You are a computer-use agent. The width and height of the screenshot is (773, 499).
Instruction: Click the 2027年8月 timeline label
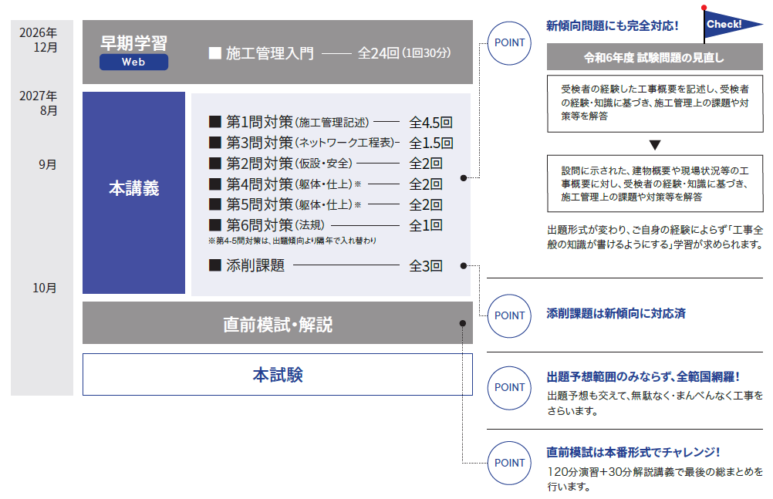click(x=39, y=103)
